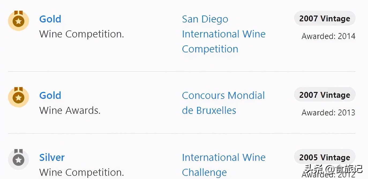Click the Wine Awards description text
The width and height of the screenshot is (368, 179).
coord(70,110)
